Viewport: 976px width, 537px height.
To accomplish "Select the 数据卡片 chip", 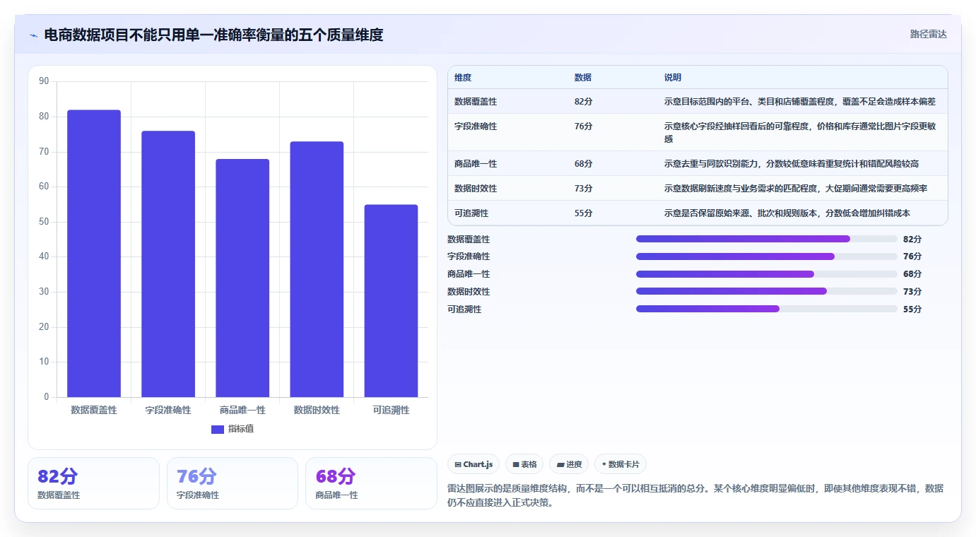I will click(x=621, y=464).
